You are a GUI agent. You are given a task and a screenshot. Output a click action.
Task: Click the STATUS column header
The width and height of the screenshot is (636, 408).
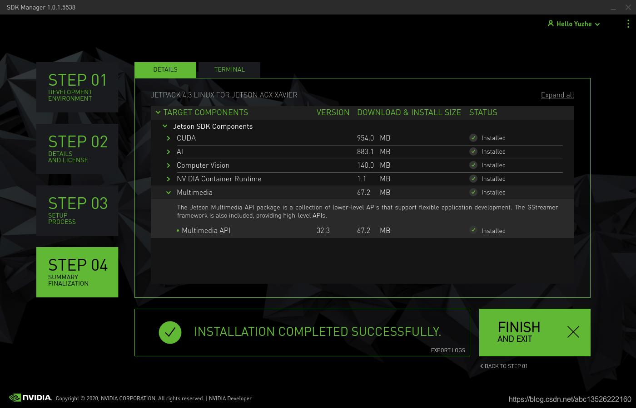click(x=483, y=112)
